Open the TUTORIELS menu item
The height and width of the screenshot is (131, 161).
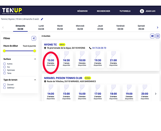pos(125,11)
